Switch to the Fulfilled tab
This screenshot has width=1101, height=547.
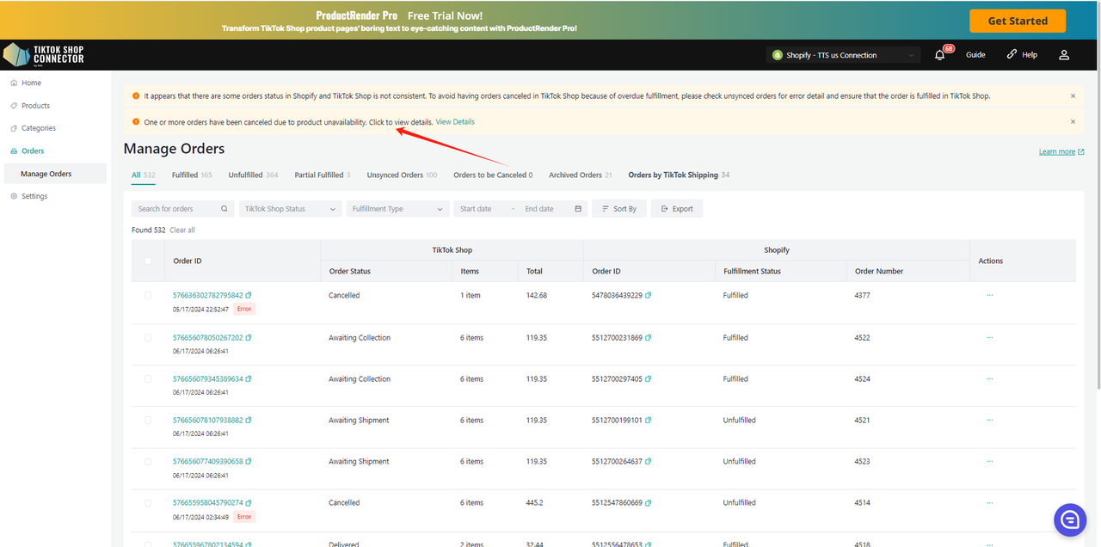192,175
